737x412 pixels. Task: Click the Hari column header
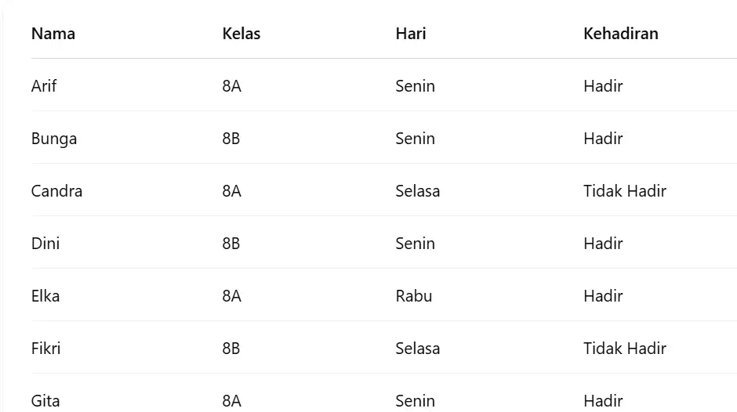pos(411,34)
